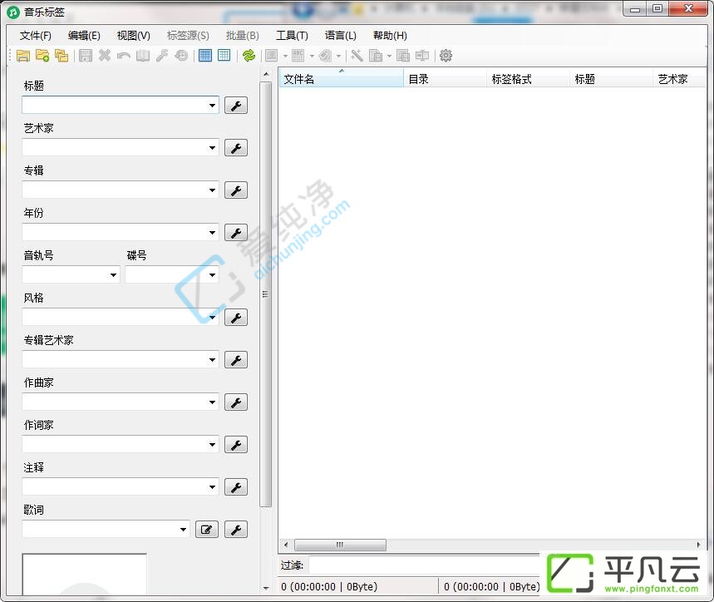This screenshot has height=602, width=714.
Task: Sort by the 标签格式 column header
Action: (x=528, y=78)
